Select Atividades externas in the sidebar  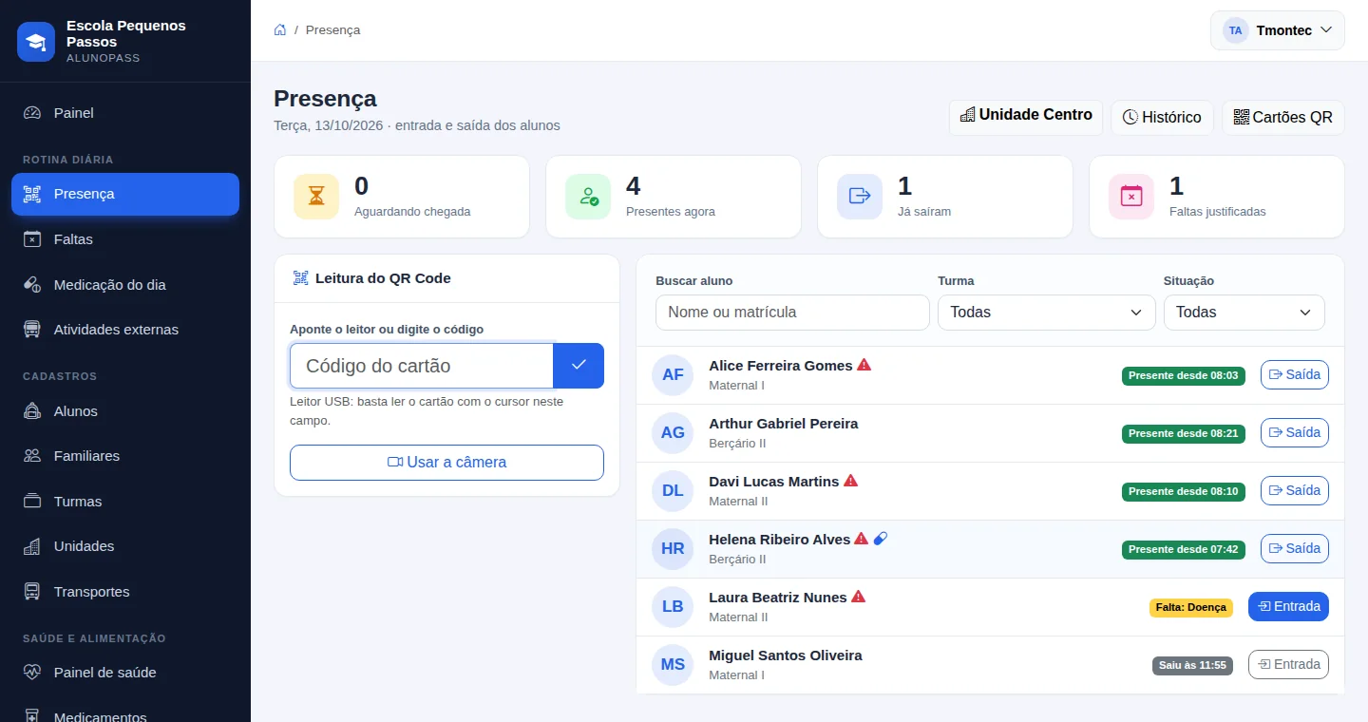click(x=125, y=330)
